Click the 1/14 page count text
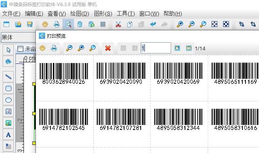This screenshot has width=259, height=153. point(200,48)
